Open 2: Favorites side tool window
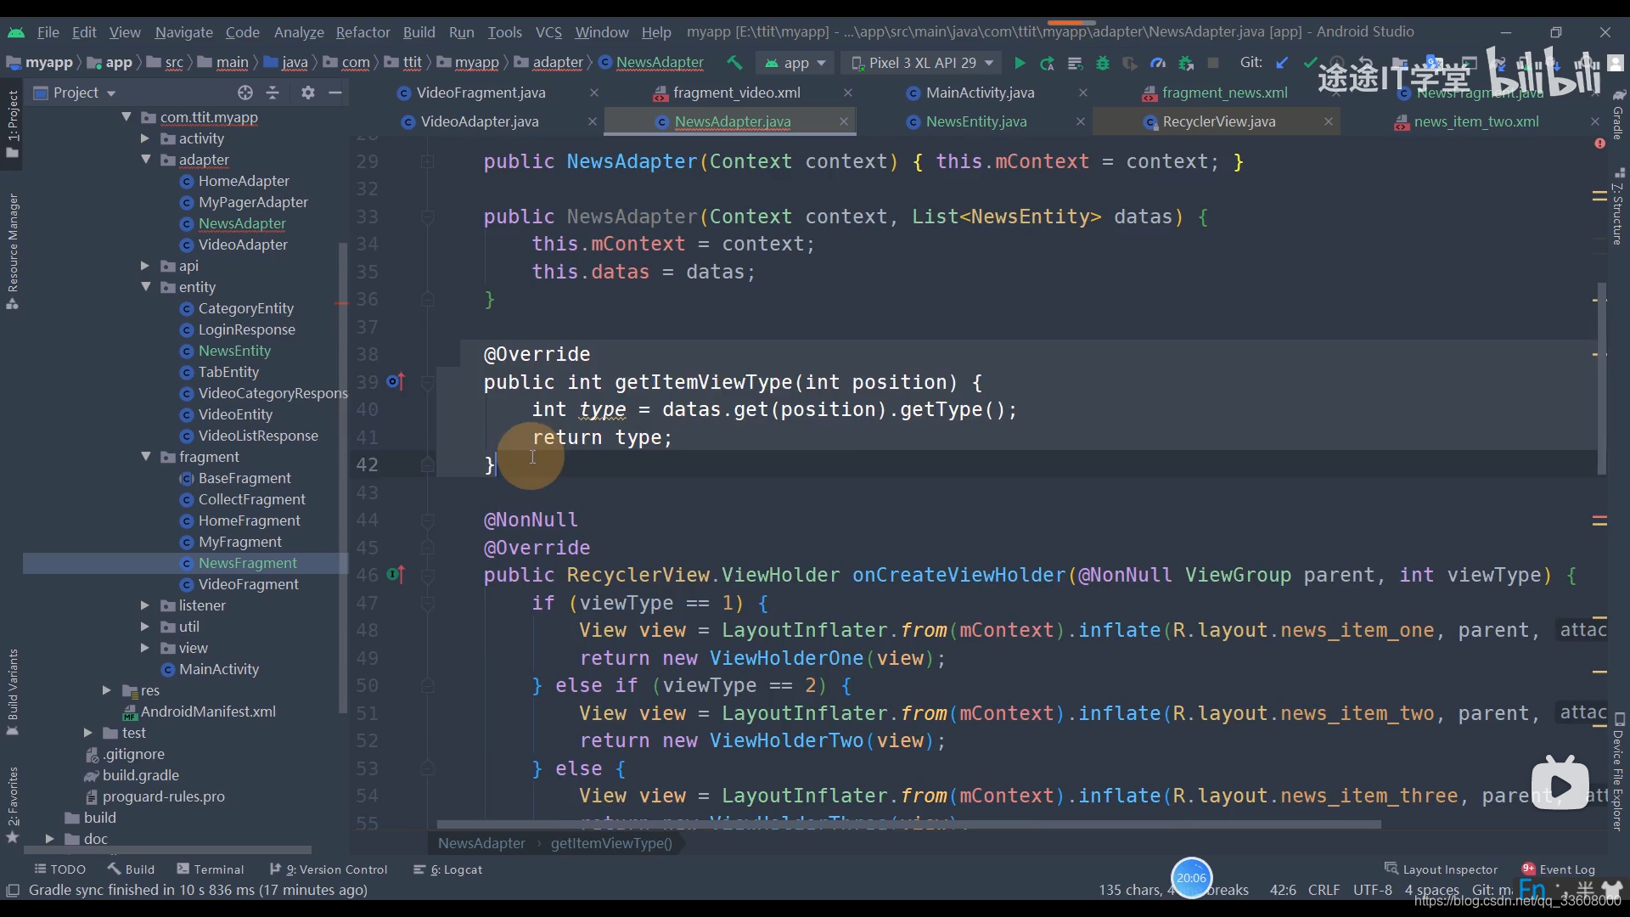1630x917 pixels. 13,803
